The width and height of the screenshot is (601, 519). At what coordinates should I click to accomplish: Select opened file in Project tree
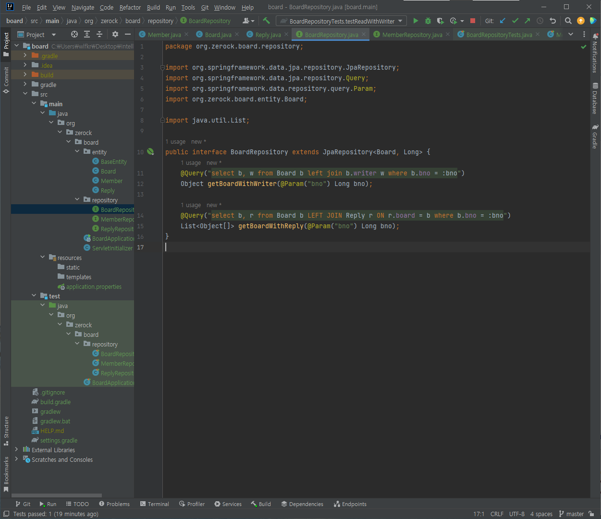click(74, 34)
